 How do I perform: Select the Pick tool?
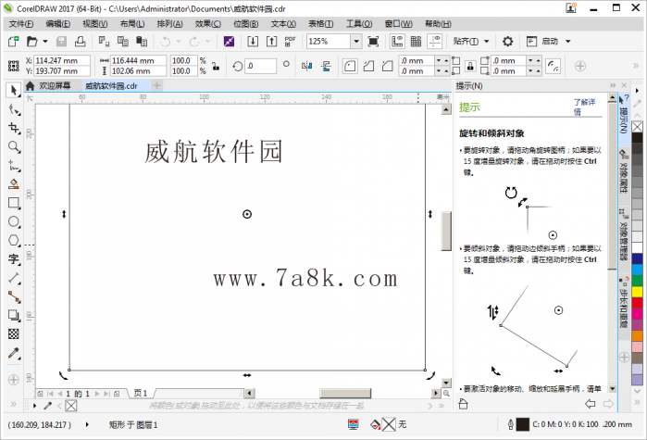pos(14,90)
